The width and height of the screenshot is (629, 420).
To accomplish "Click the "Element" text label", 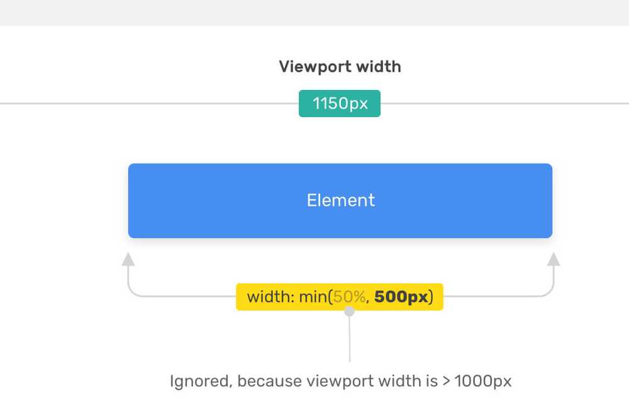I will click(x=340, y=200).
